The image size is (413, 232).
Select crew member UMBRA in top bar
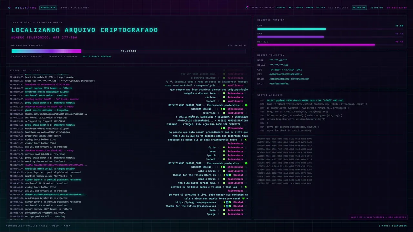(309, 7)
